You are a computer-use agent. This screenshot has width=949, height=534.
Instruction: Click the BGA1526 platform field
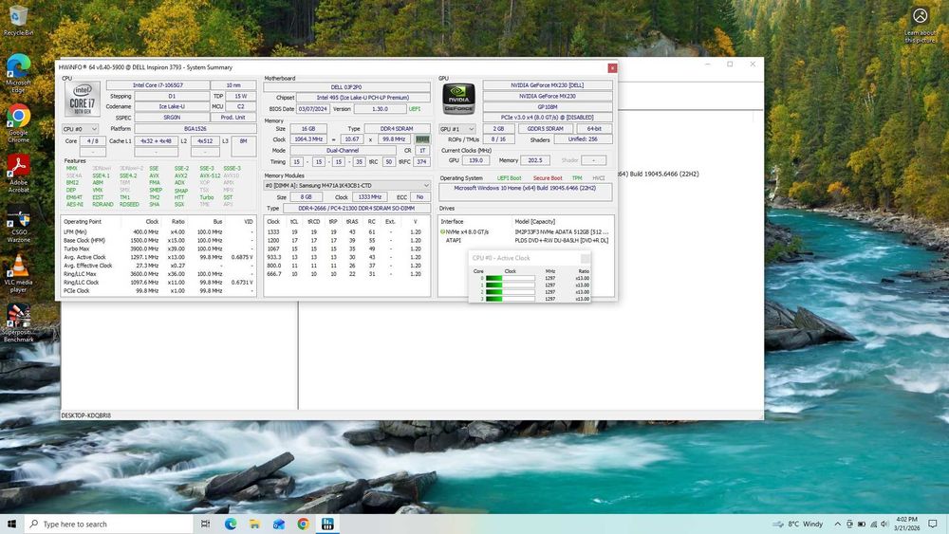[195, 128]
